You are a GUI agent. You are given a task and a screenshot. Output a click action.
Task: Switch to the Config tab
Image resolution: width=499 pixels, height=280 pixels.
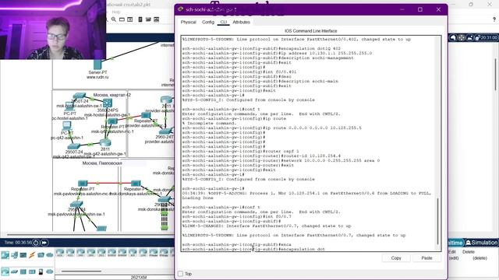[x=208, y=23]
